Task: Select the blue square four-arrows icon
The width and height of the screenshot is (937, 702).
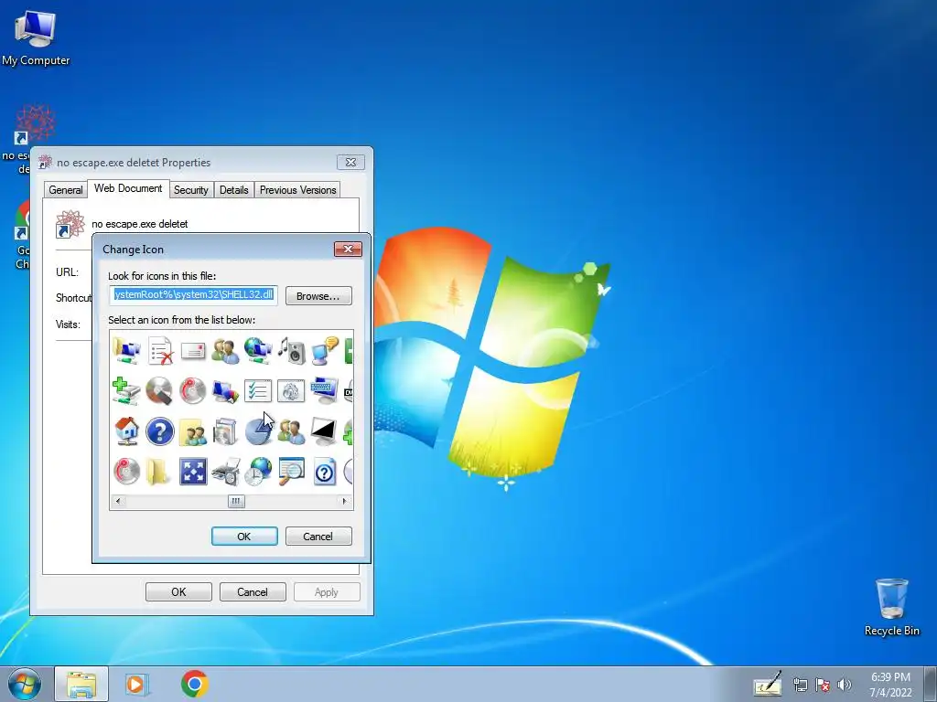Action: (193, 472)
